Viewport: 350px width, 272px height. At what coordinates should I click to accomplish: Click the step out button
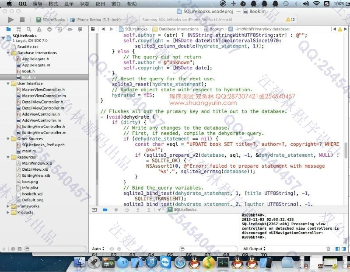coord(149,210)
